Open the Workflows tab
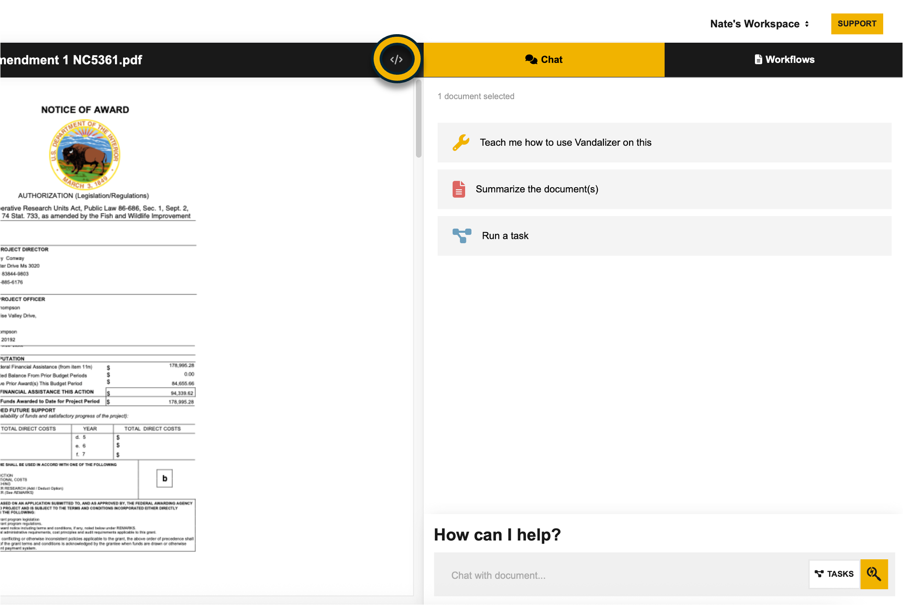 pyautogui.click(x=784, y=59)
